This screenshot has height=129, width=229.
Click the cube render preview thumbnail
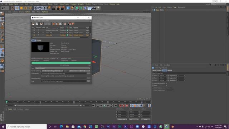[40, 47]
